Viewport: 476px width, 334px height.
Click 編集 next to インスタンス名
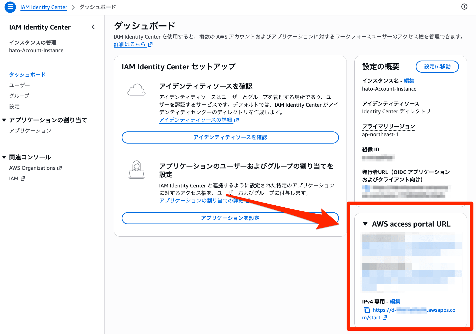click(409, 81)
